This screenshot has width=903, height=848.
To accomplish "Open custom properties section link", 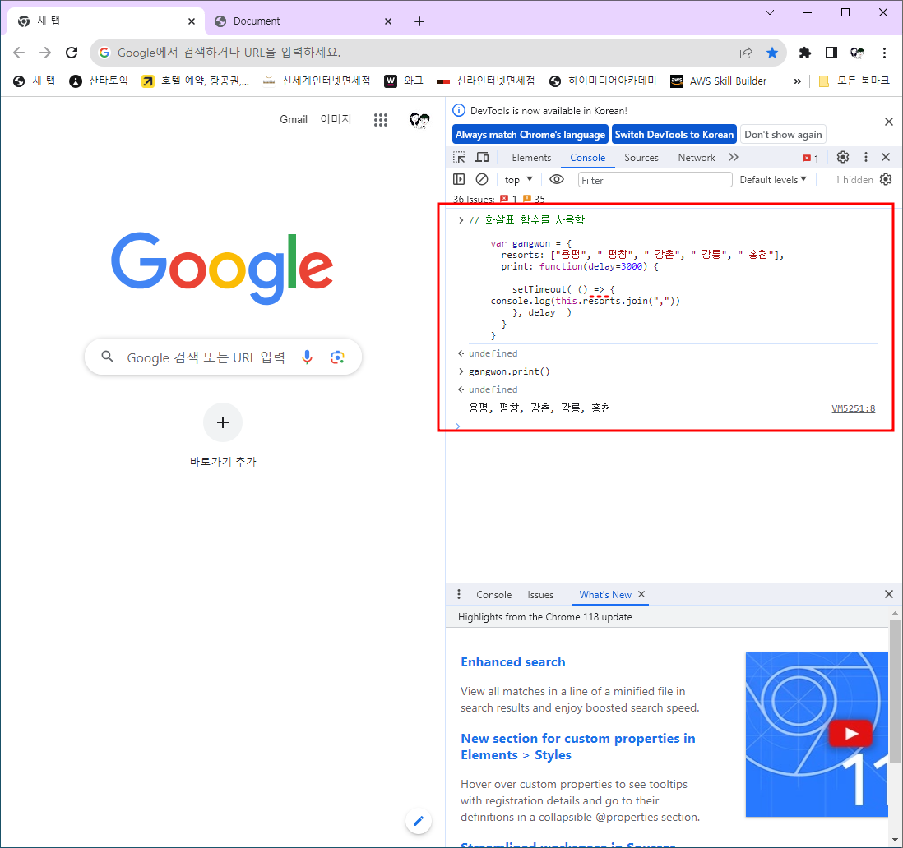I will 577,746.
